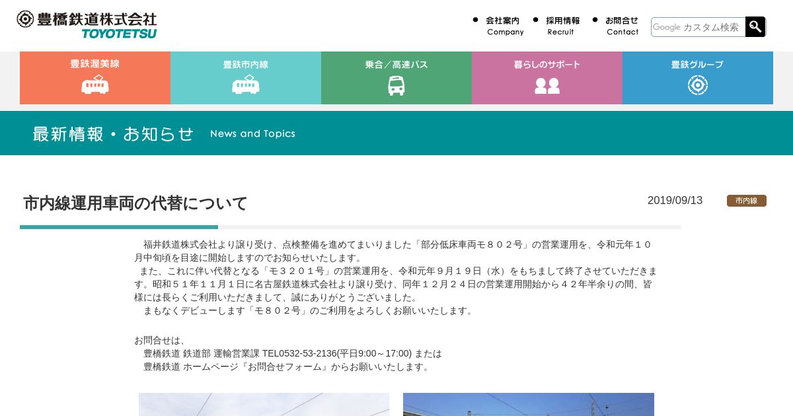Screen dimensions: 793x416
Task: Click the tram icon under 豊鉄市内線
Action: coord(246,85)
